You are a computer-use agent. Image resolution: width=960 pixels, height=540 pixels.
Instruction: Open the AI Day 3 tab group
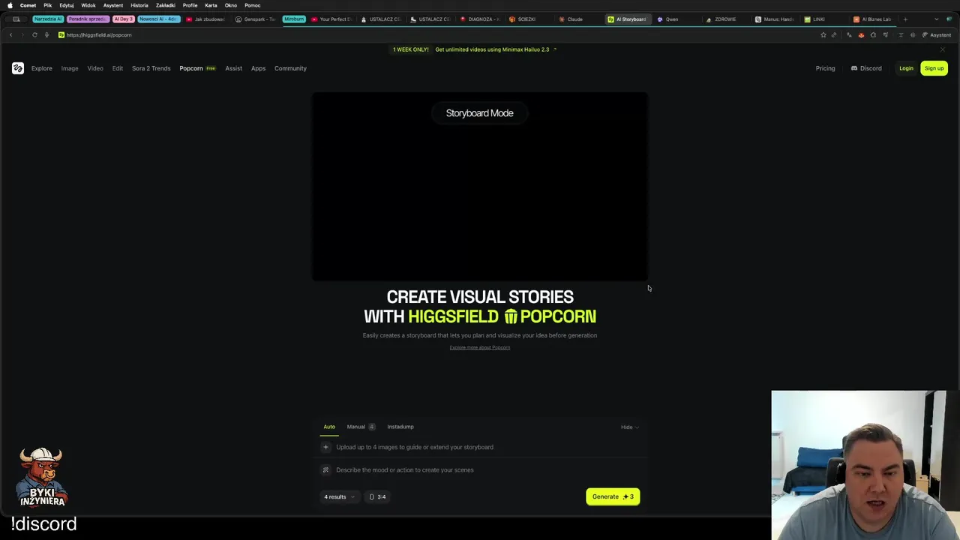(x=123, y=19)
